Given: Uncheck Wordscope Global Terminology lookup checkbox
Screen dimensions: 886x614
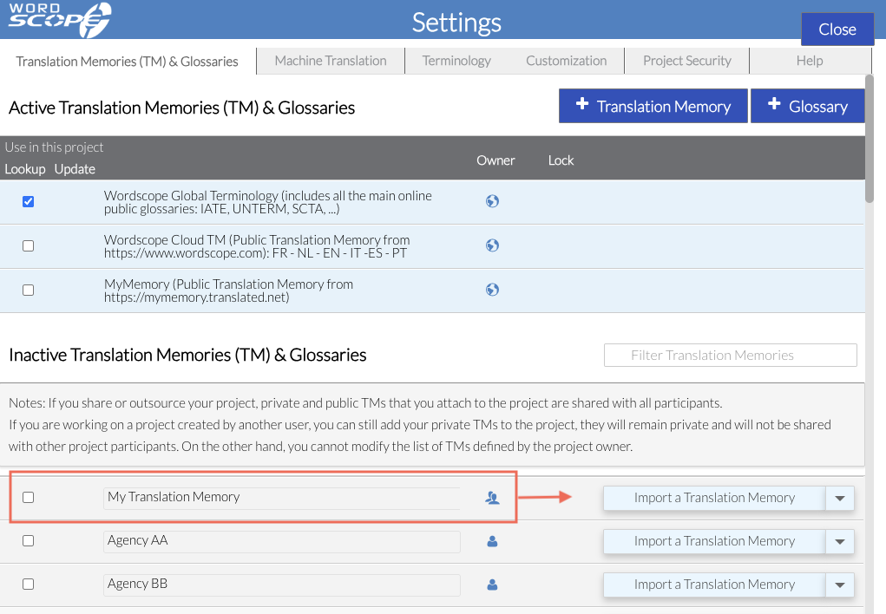Looking at the screenshot, I should coord(29,201).
